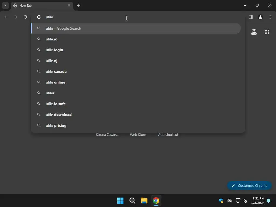The width and height of the screenshot is (276, 207).
Task: Open the network display tray icon
Action: [238, 201]
